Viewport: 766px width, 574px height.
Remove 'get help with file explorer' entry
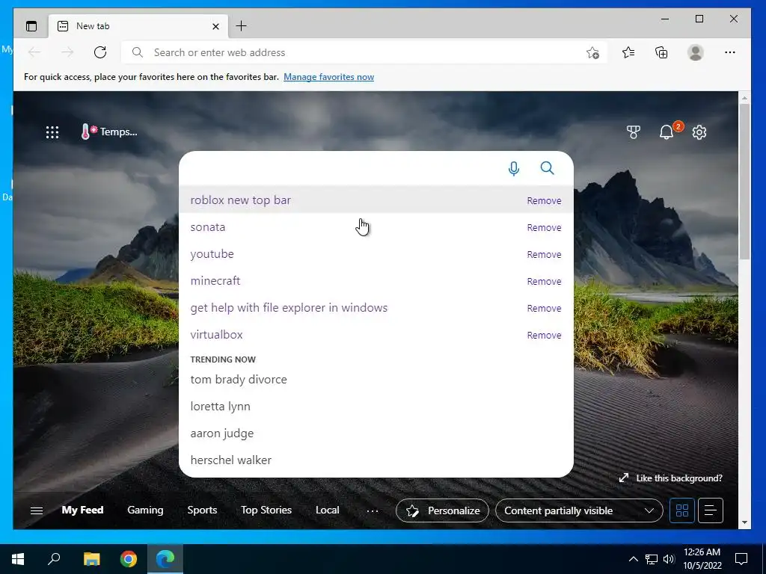[544, 308]
